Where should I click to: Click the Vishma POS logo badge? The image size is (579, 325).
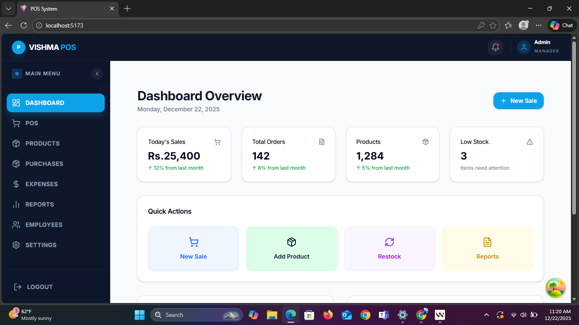tap(18, 47)
